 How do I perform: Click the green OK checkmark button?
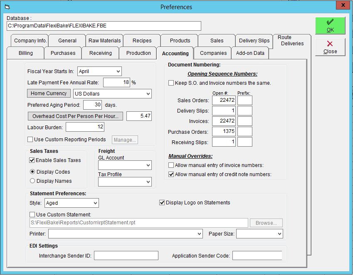pos(330,26)
